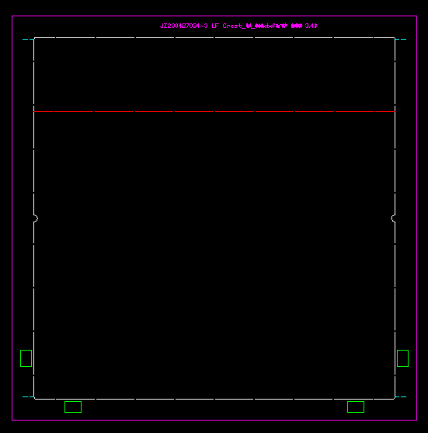Select the left side semicircular notch
The width and height of the screenshot is (428, 433).
[36, 218]
